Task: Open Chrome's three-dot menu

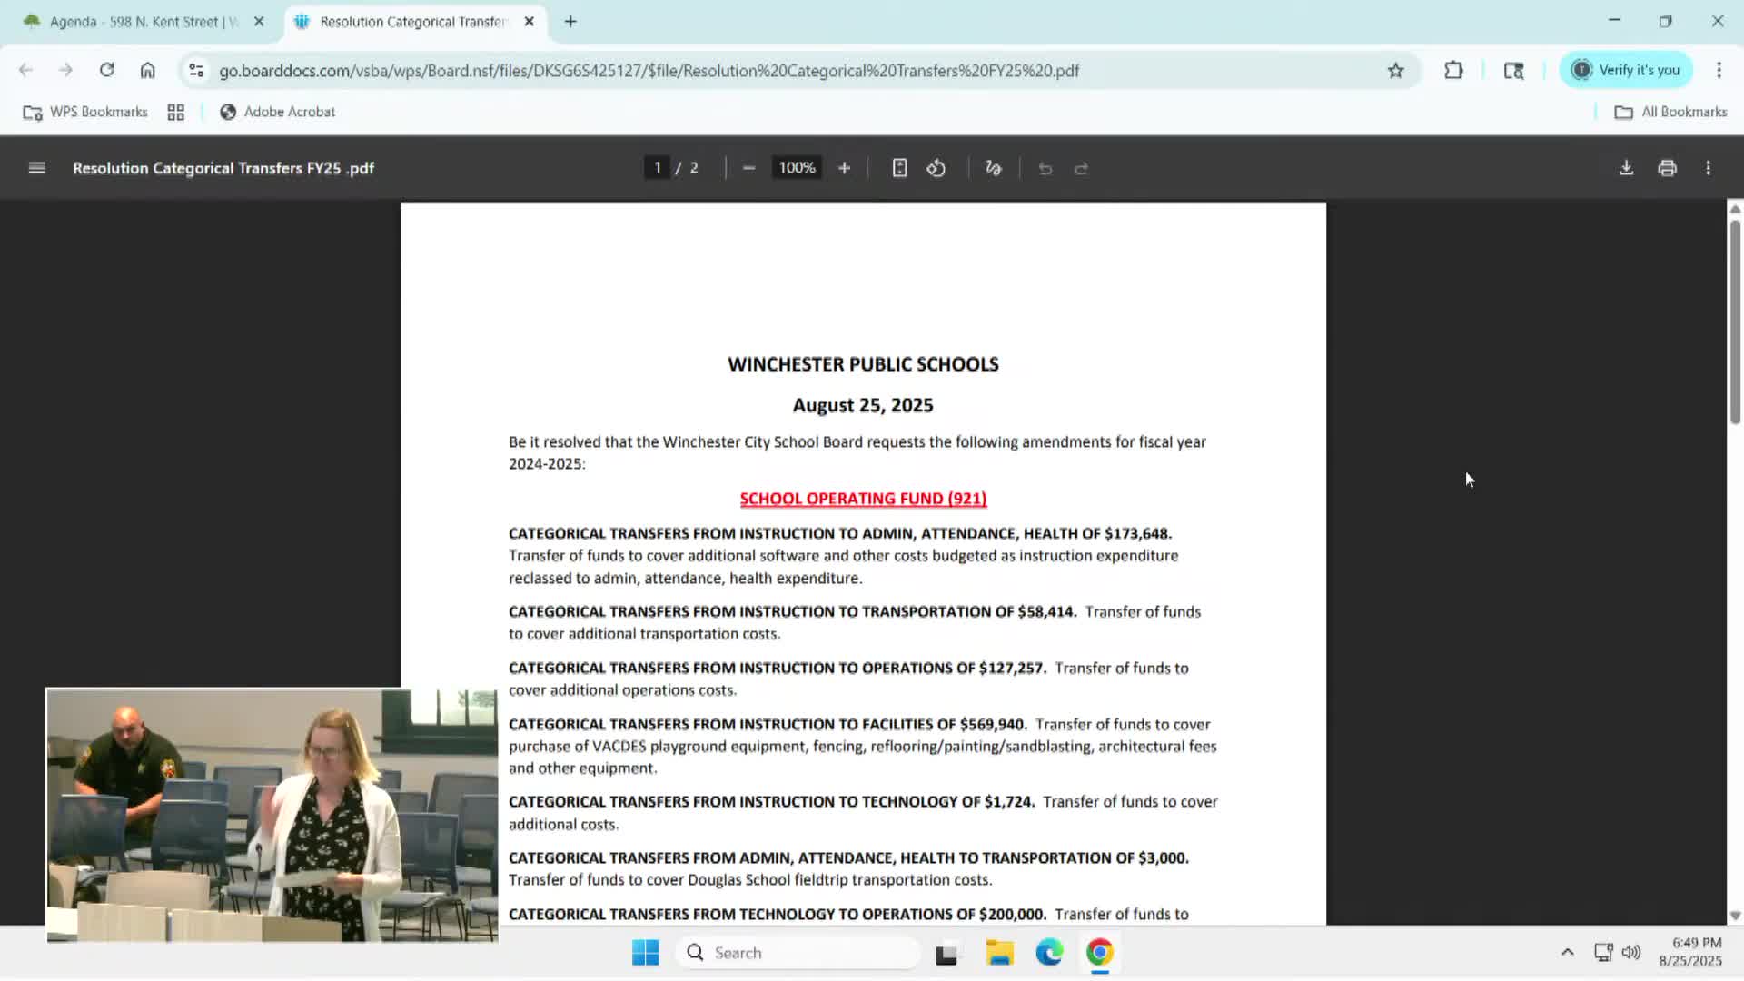Action: coord(1719,70)
